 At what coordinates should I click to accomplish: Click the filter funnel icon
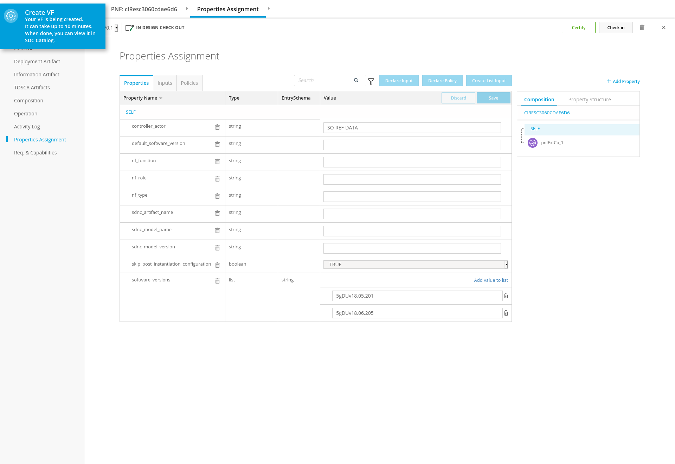pos(371,81)
